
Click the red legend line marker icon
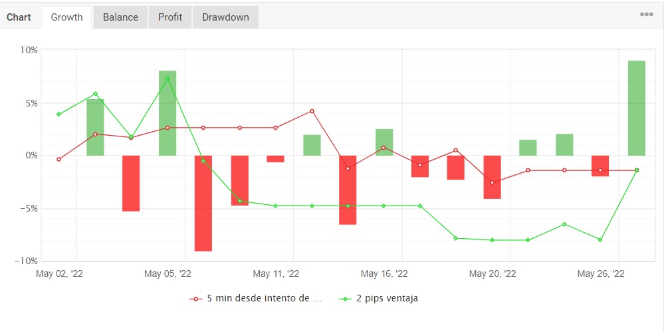coord(195,299)
